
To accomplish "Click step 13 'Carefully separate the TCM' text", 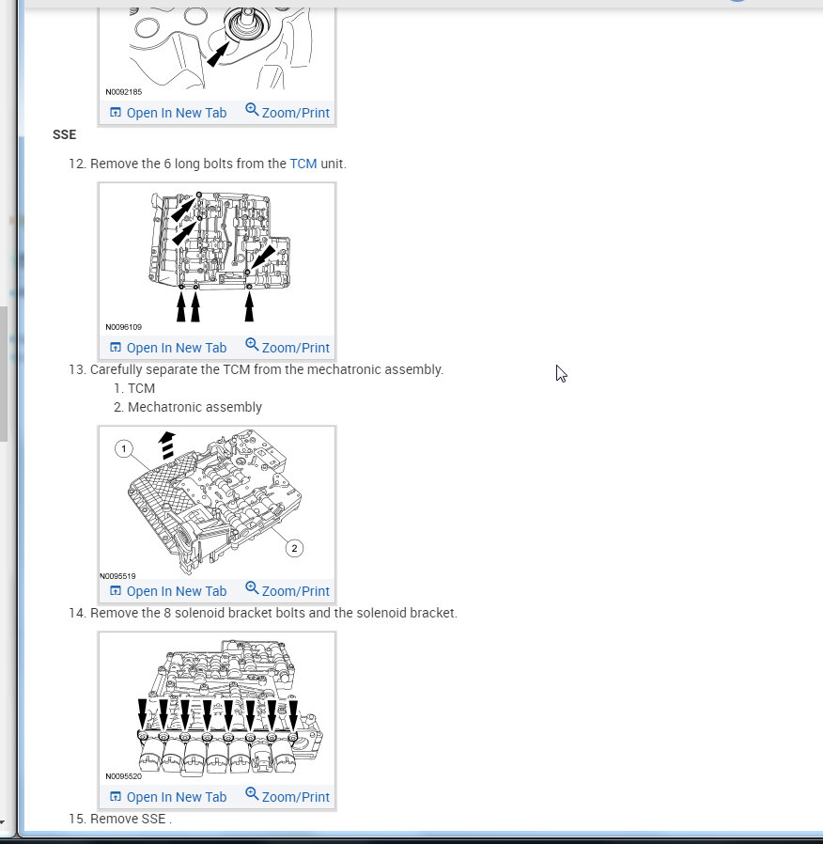I will coord(267,369).
